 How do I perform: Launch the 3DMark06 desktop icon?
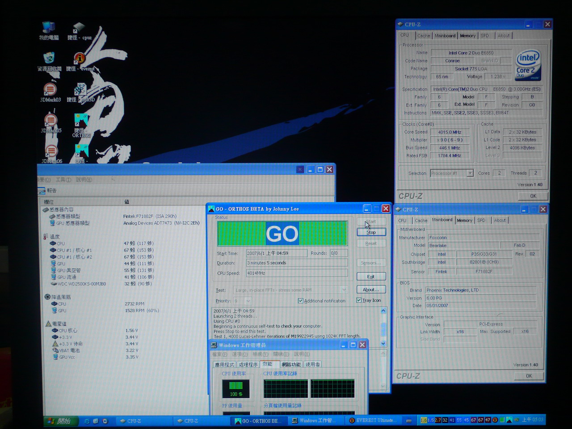pyautogui.click(x=52, y=154)
